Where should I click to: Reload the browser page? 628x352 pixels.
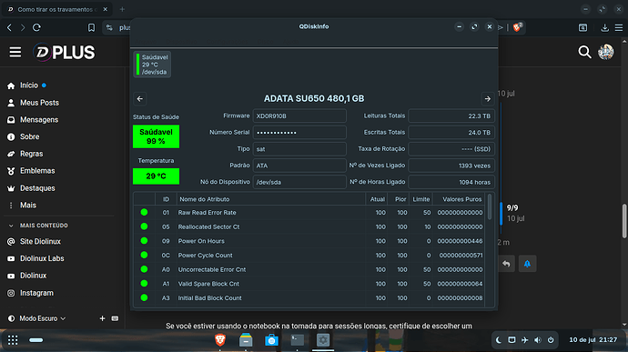point(36,27)
